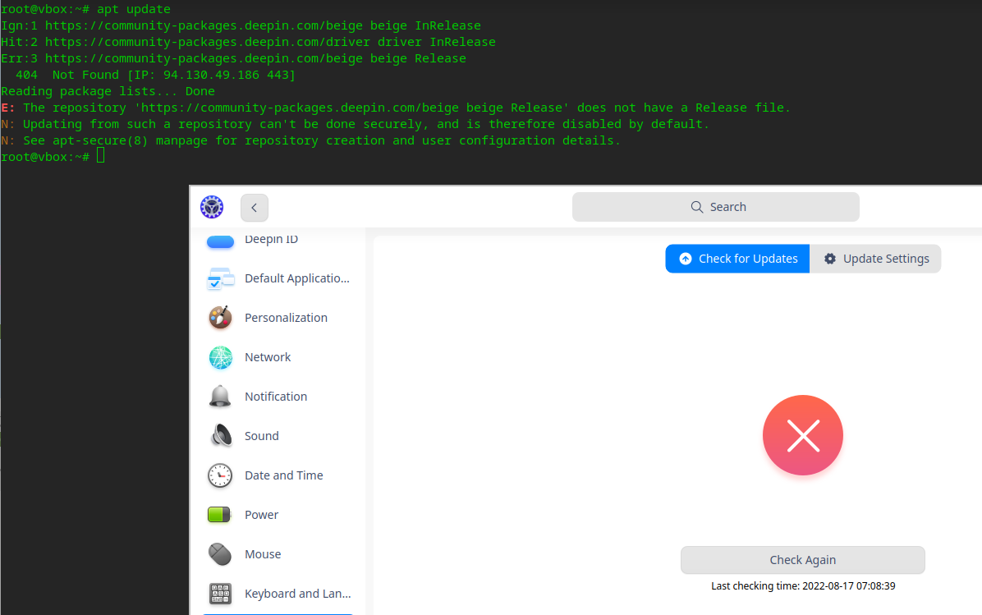
Task: Go back with the chevron button
Action: pyautogui.click(x=255, y=208)
